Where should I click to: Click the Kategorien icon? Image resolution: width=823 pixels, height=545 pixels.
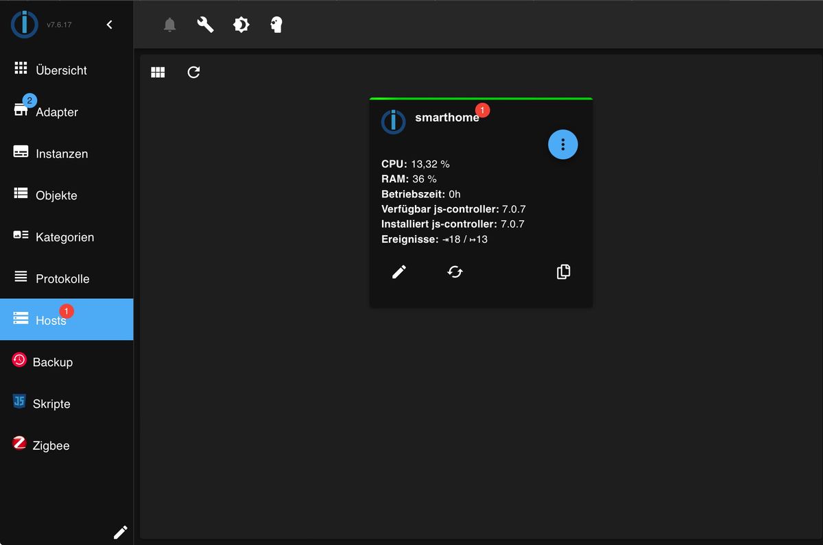[x=21, y=234]
